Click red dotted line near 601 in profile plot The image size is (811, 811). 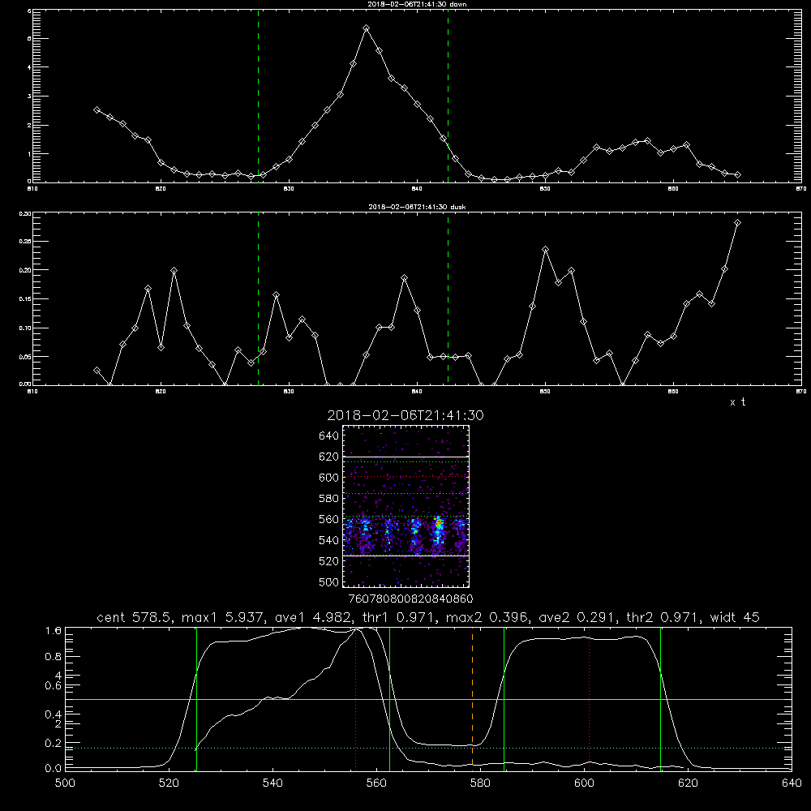point(589,699)
